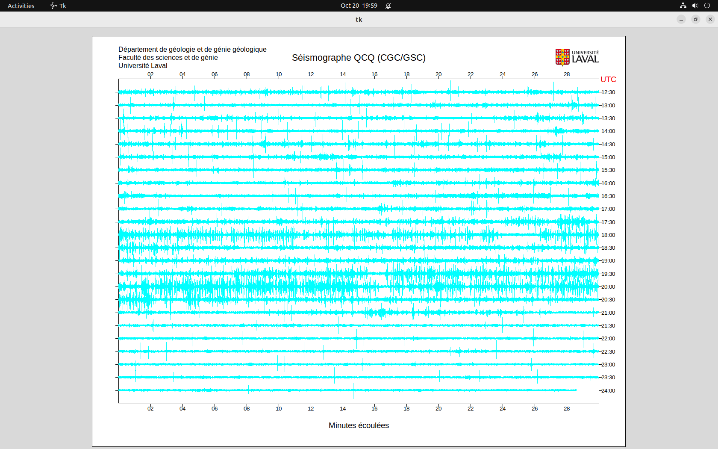Image resolution: width=718 pixels, height=449 pixels.
Task: Click the network status icon
Action: [683, 6]
